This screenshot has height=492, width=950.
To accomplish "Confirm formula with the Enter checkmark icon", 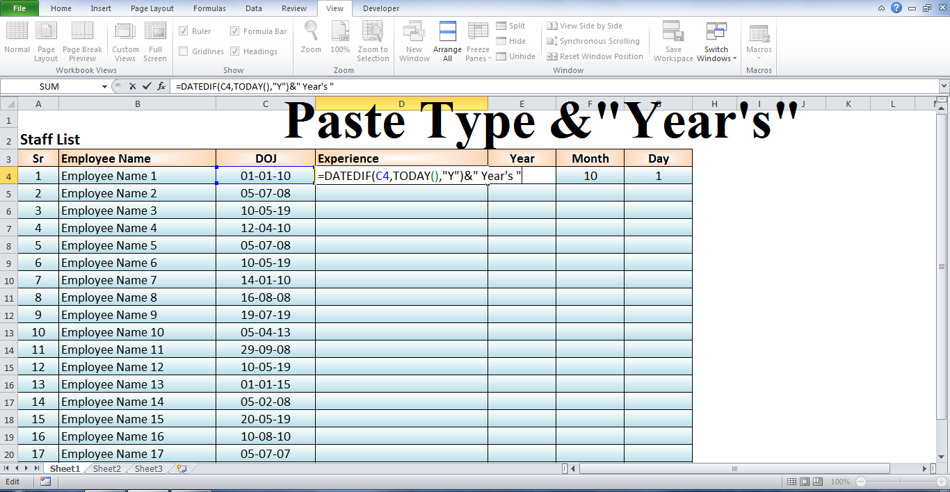I will (x=147, y=86).
